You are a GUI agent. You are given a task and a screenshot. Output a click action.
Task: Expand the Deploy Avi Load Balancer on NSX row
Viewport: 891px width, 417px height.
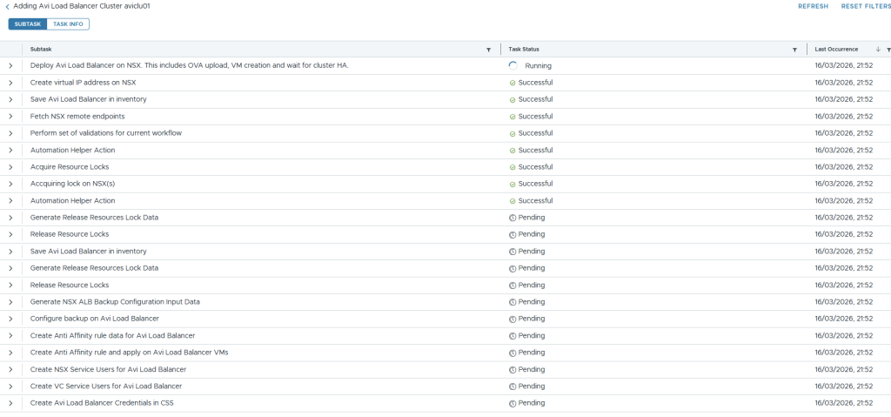tap(10, 65)
